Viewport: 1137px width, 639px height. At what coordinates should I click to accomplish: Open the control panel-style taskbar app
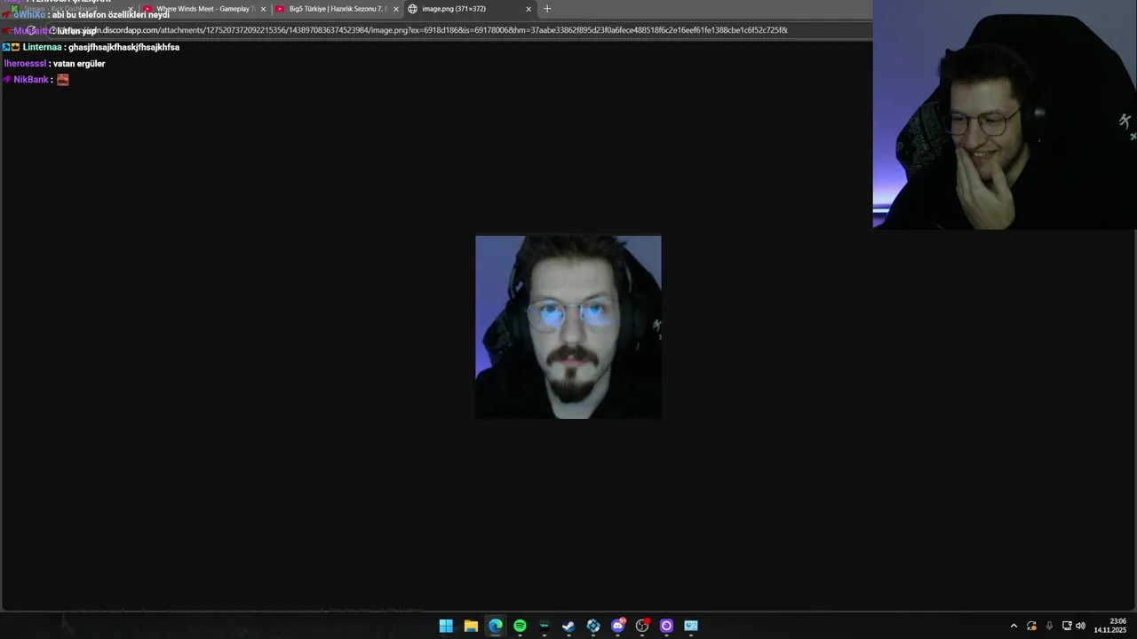pos(691,626)
